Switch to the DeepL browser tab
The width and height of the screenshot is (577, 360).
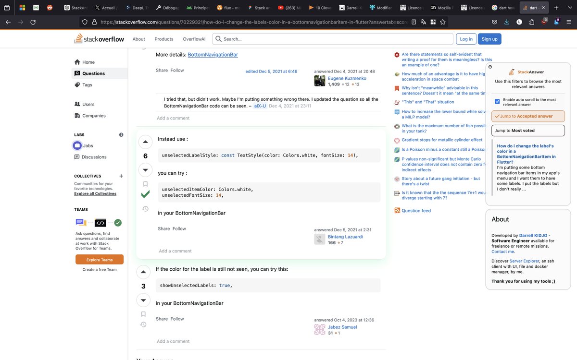pyautogui.click(x=137, y=8)
